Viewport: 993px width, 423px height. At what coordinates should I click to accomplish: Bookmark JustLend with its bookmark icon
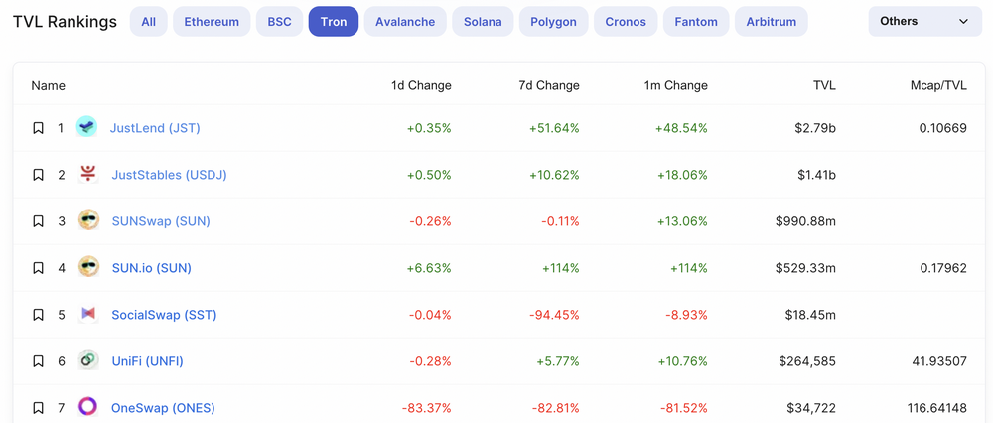pyautogui.click(x=38, y=128)
